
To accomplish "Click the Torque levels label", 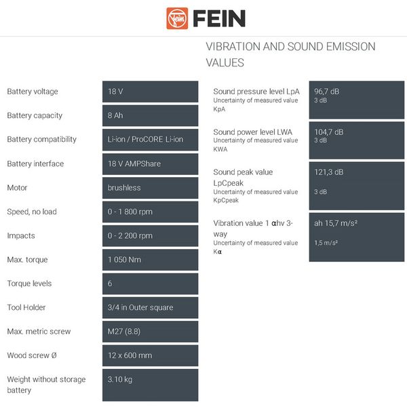I will [x=29, y=284].
